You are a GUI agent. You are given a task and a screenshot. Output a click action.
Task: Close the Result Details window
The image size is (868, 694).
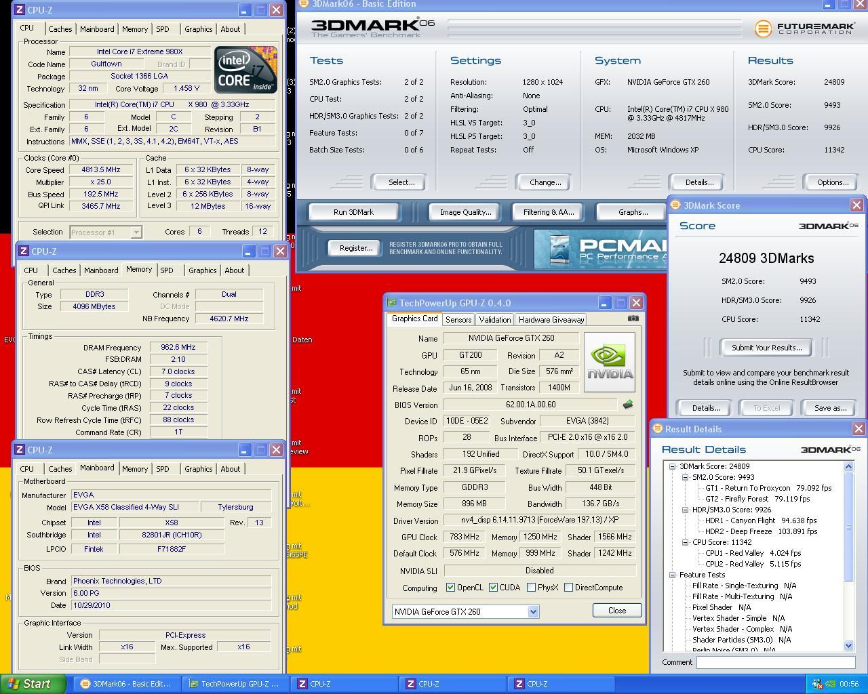point(859,429)
